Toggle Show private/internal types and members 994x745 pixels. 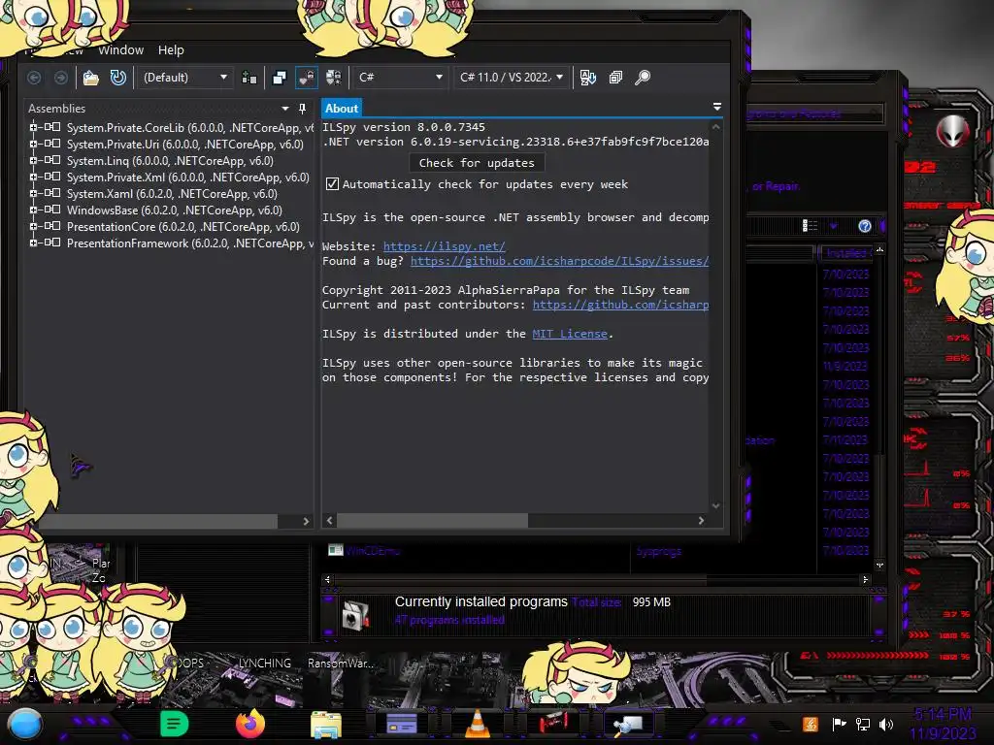point(307,78)
